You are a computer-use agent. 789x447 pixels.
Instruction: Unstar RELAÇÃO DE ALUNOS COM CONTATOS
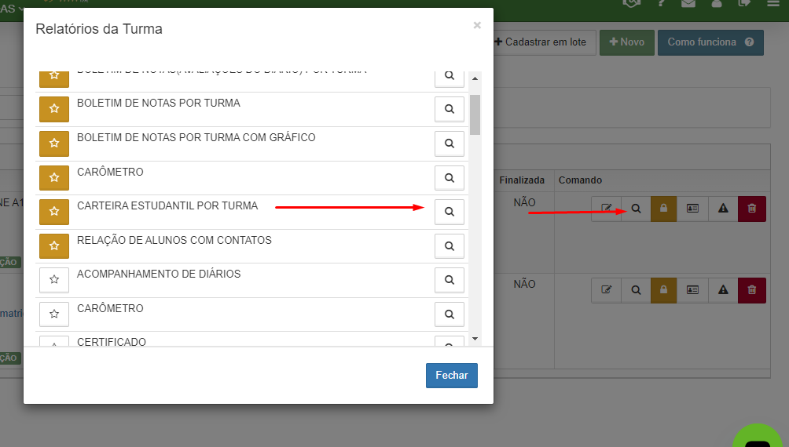click(x=54, y=246)
